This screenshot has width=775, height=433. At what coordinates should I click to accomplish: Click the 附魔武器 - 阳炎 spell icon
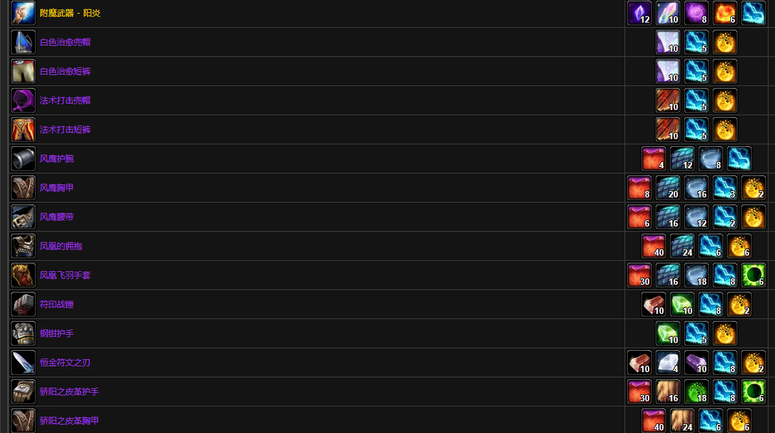point(23,13)
